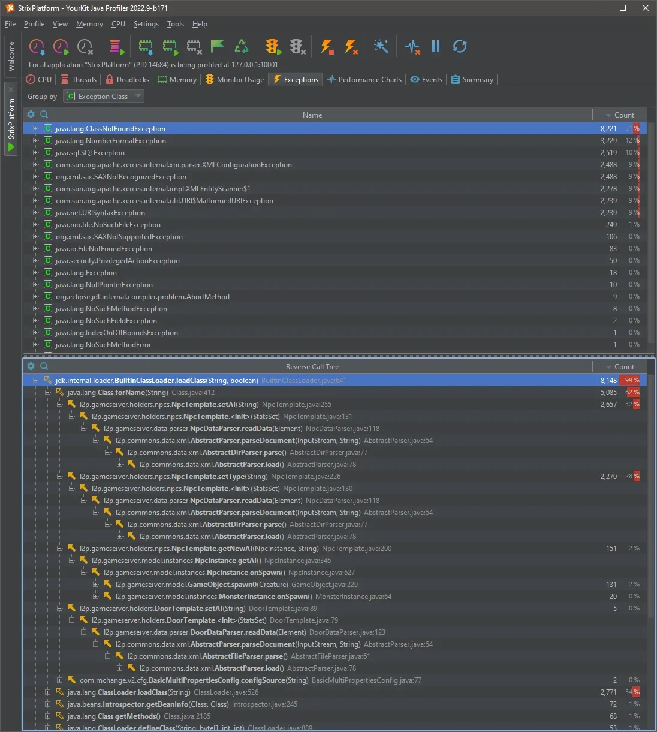657x732 pixels.
Task: Open the View menu
Action: pos(60,24)
